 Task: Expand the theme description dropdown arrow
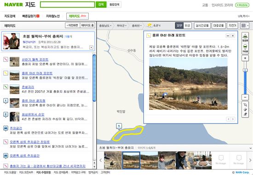(x=91, y=47)
